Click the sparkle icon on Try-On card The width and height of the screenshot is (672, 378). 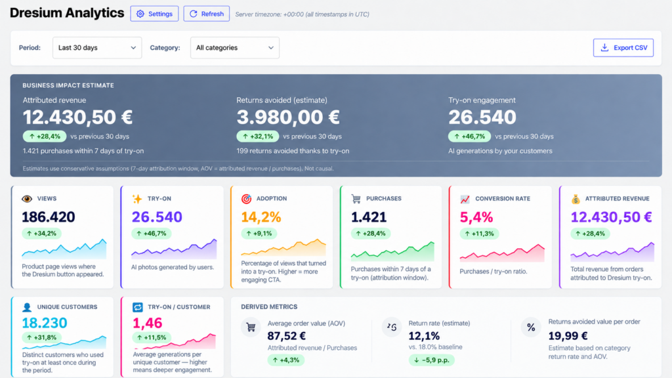[x=137, y=198]
